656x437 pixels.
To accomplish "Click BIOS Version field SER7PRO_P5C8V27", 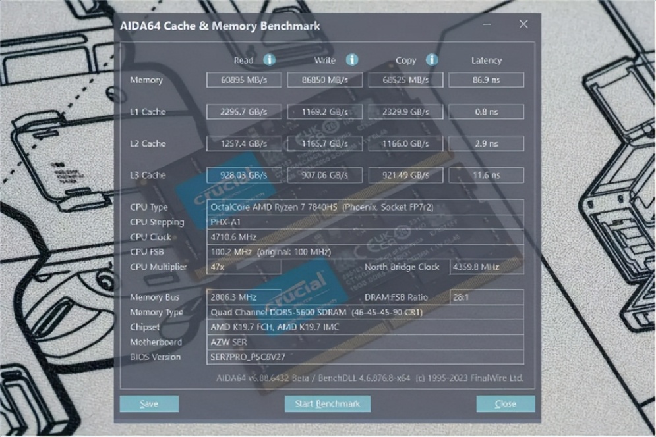I will (365, 357).
